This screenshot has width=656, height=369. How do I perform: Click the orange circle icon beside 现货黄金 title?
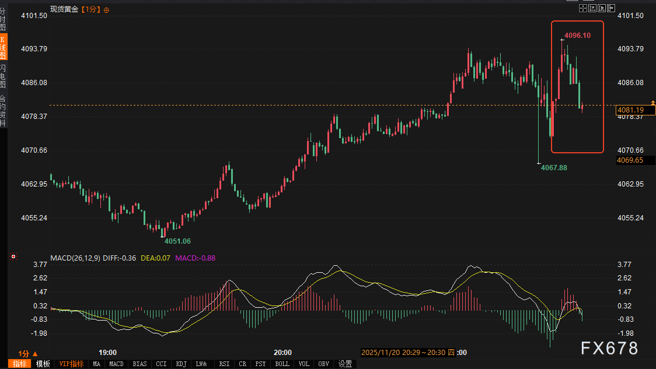106,10
